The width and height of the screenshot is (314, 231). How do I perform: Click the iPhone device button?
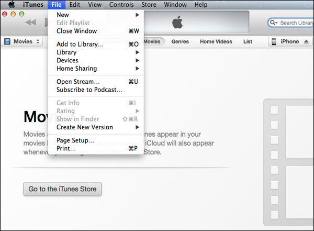[x=290, y=41]
